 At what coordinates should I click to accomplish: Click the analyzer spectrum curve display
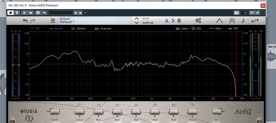tap(135, 64)
